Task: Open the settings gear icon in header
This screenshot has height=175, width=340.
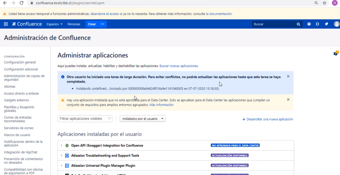Action: (318, 24)
